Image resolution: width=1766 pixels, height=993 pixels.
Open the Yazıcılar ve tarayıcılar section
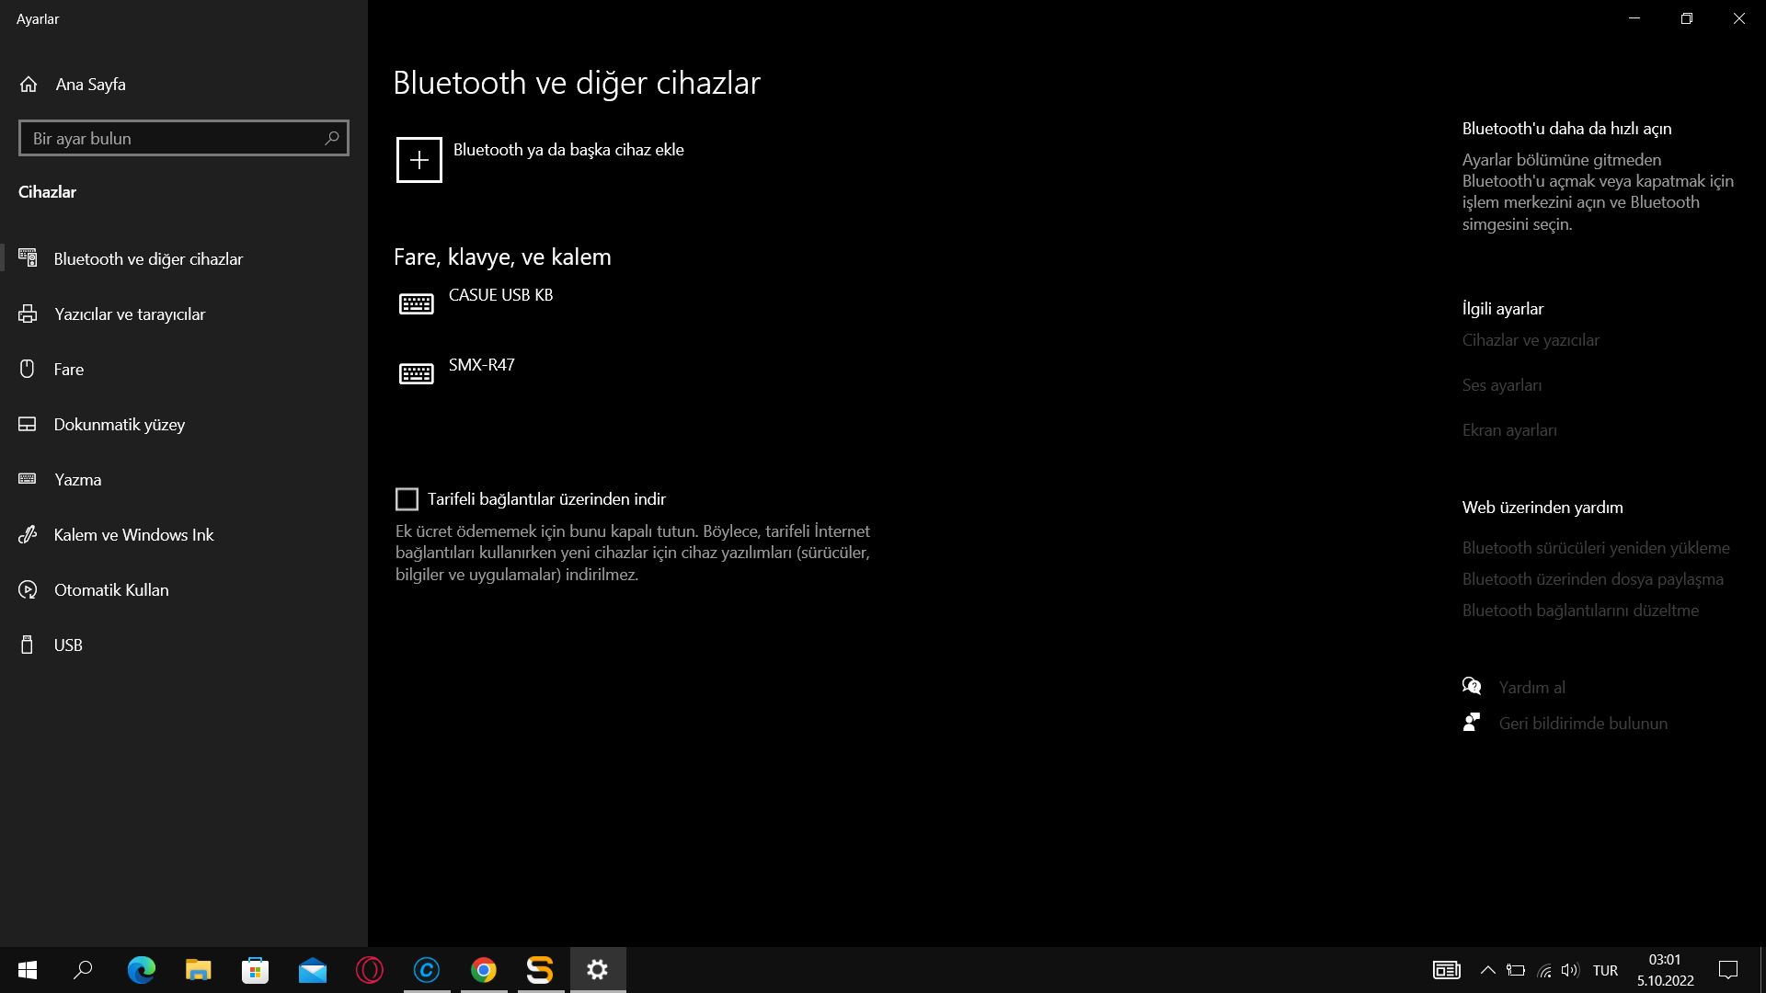(130, 314)
